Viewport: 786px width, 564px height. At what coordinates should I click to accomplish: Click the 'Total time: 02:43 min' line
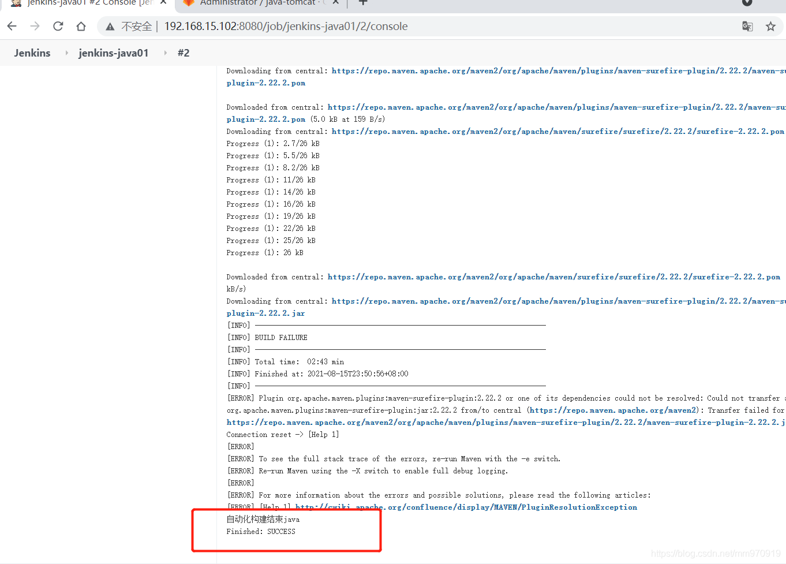click(286, 362)
